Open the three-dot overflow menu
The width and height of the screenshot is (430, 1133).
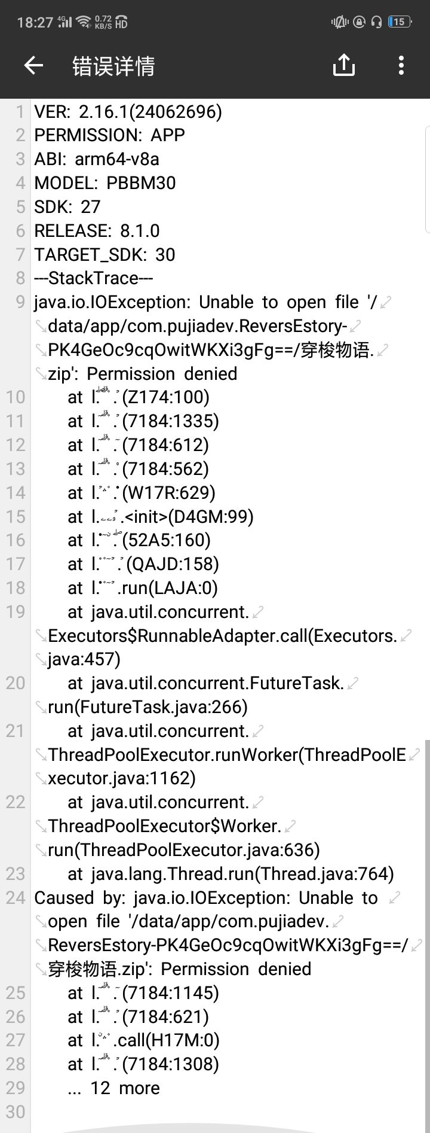click(401, 65)
